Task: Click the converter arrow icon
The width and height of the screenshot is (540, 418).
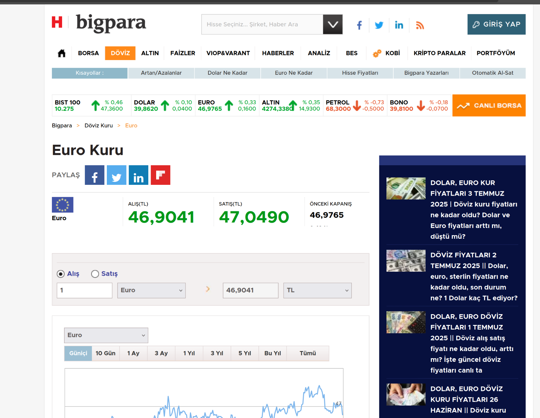Action: 208,289
